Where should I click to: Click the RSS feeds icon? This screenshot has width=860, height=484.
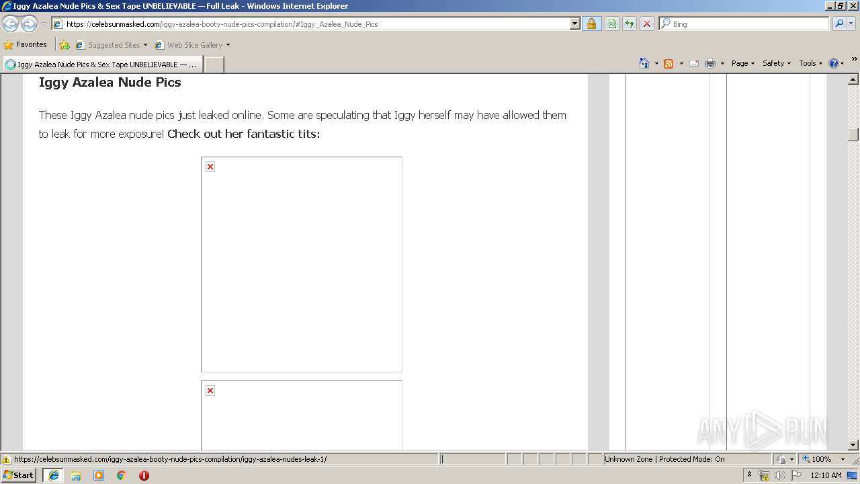click(x=669, y=63)
